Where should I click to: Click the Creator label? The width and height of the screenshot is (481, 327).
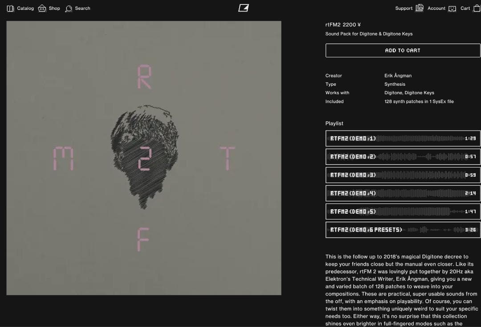tap(334, 76)
